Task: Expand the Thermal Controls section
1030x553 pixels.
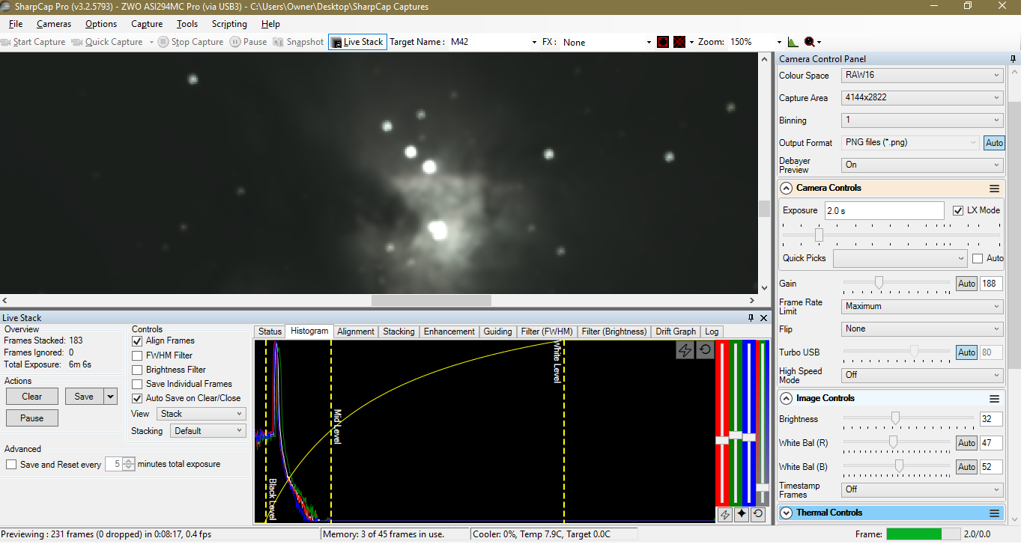Action: tap(787, 513)
